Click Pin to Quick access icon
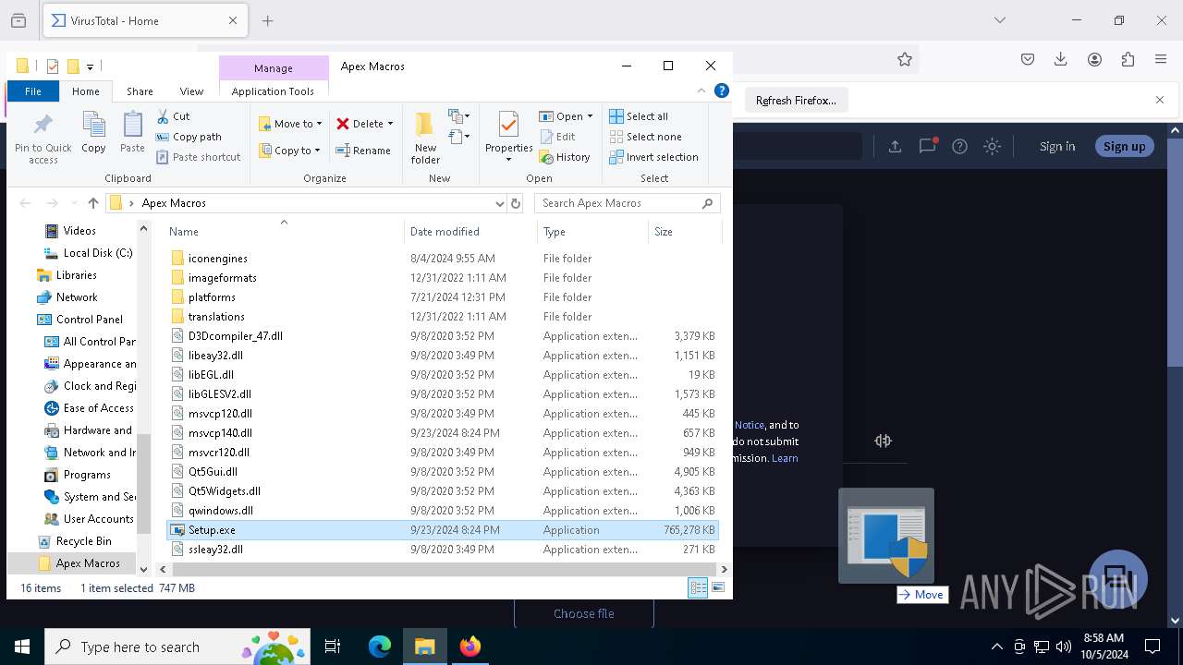Screen dimensions: 1183x665 coord(43,139)
